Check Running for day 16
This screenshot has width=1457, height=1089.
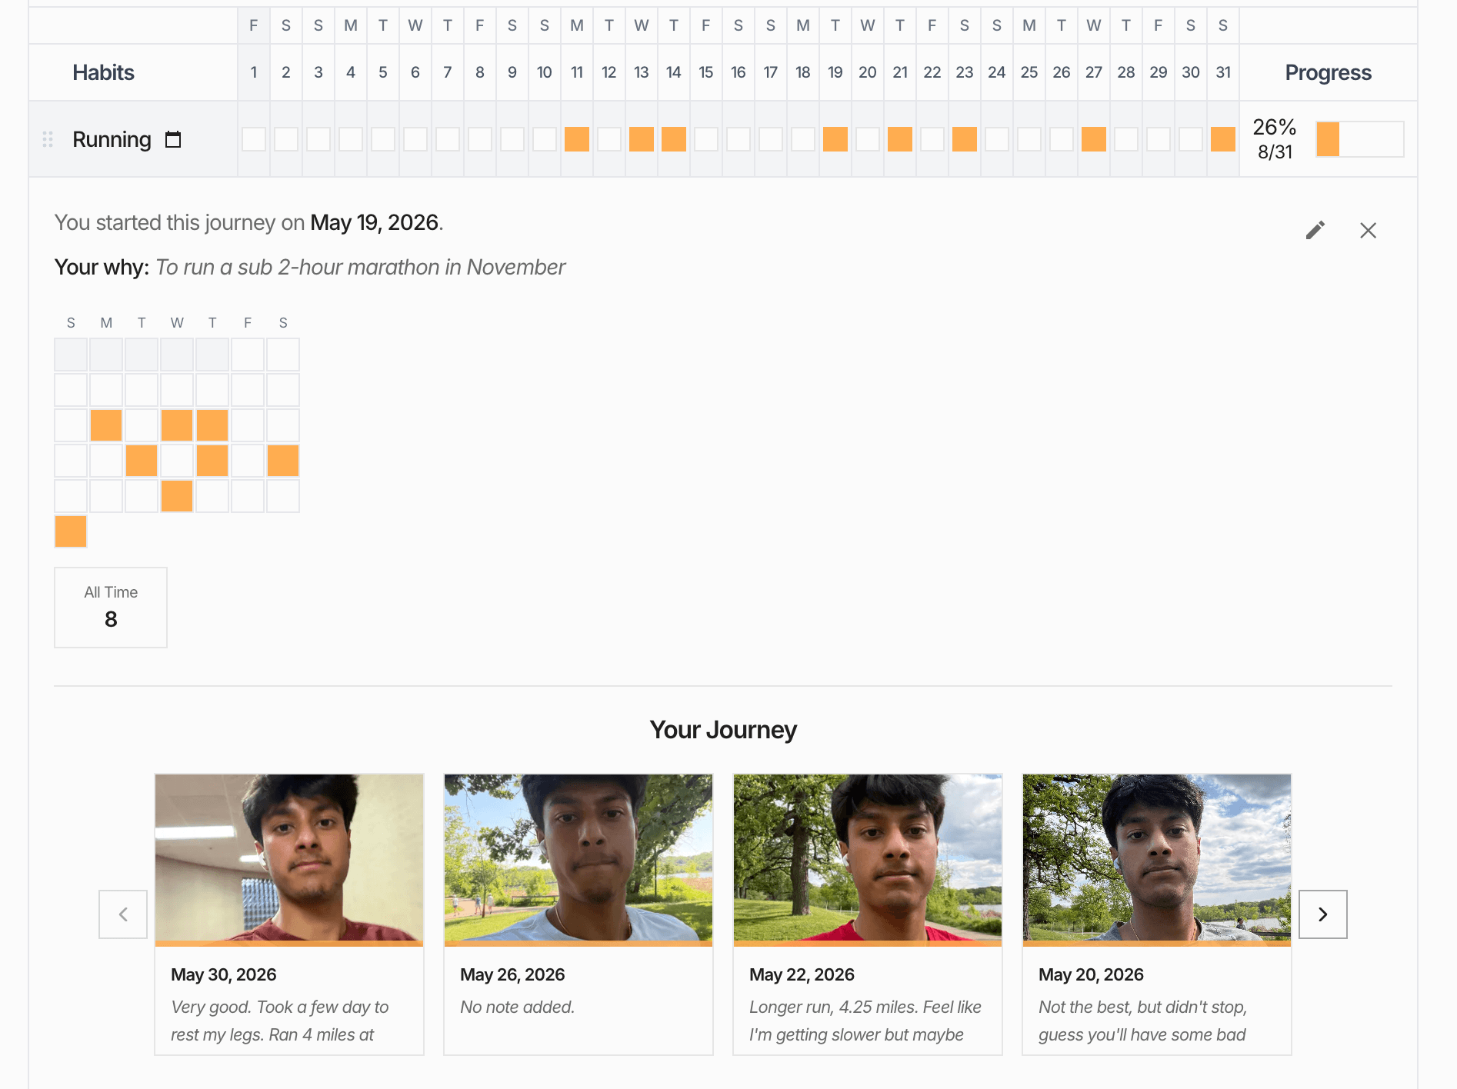[739, 139]
